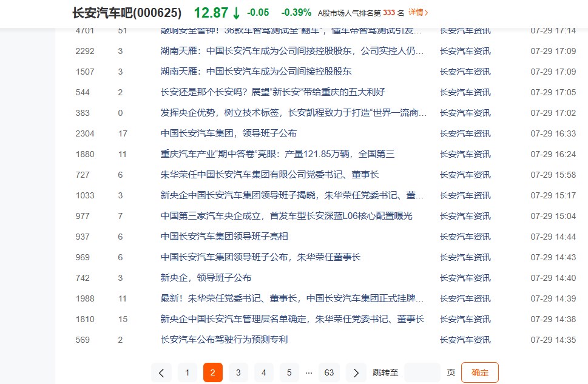Image resolution: width=588 pixels, height=384 pixels.
Task: Open the 07-29 17:09 post 湖南天雁：中国长安汽车成为公司间接控股股东 with 1507 reads
Action: pos(255,72)
